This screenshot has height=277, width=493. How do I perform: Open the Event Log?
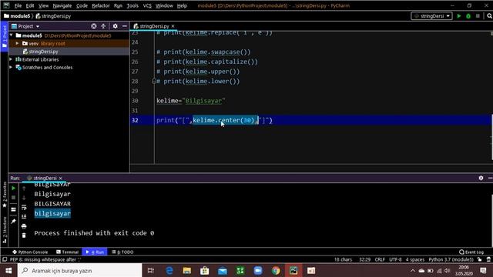[471, 252]
